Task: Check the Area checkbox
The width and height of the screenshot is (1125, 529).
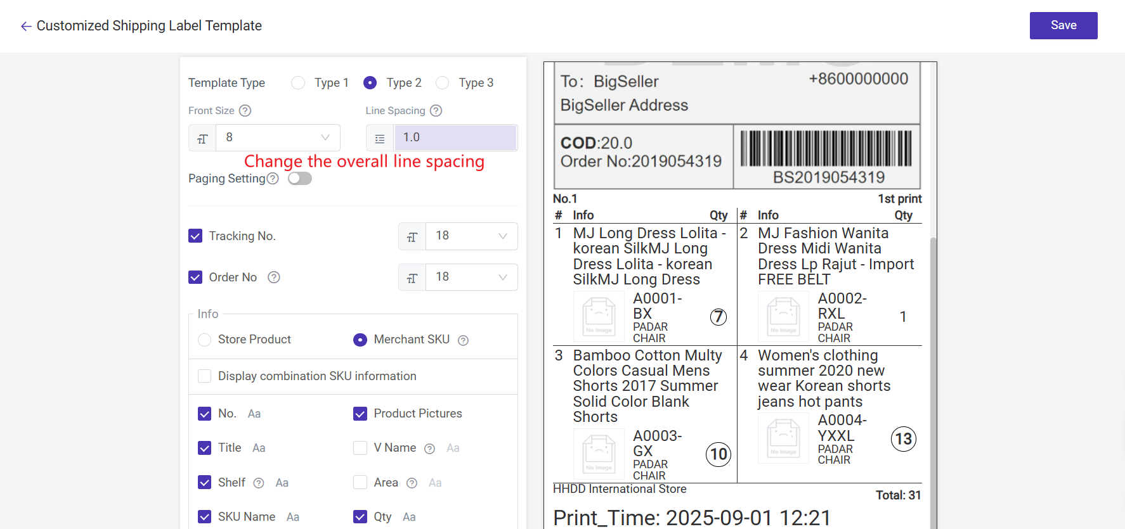Action: pyautogui.click(x=360, y=483)
